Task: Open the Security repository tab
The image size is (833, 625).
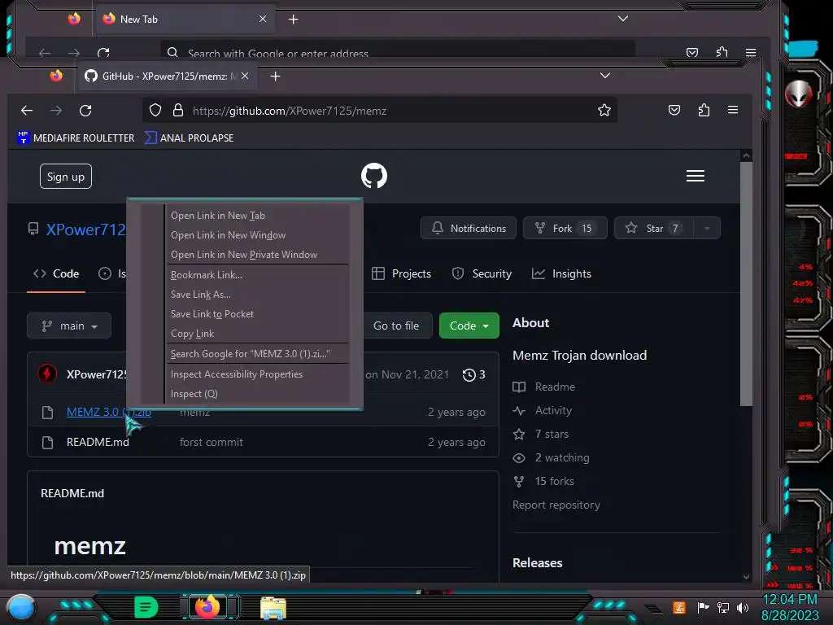Action: (482, 273)
